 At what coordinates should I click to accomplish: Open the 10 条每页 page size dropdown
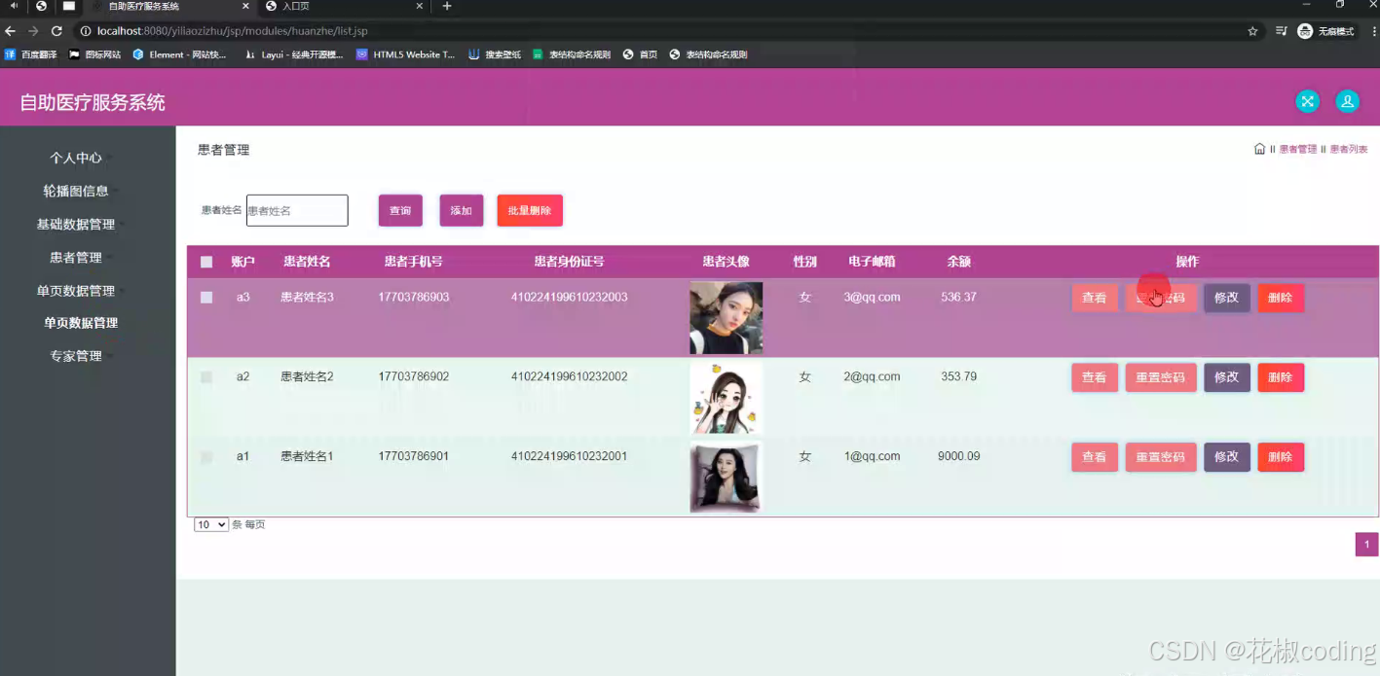coord(211,524)
